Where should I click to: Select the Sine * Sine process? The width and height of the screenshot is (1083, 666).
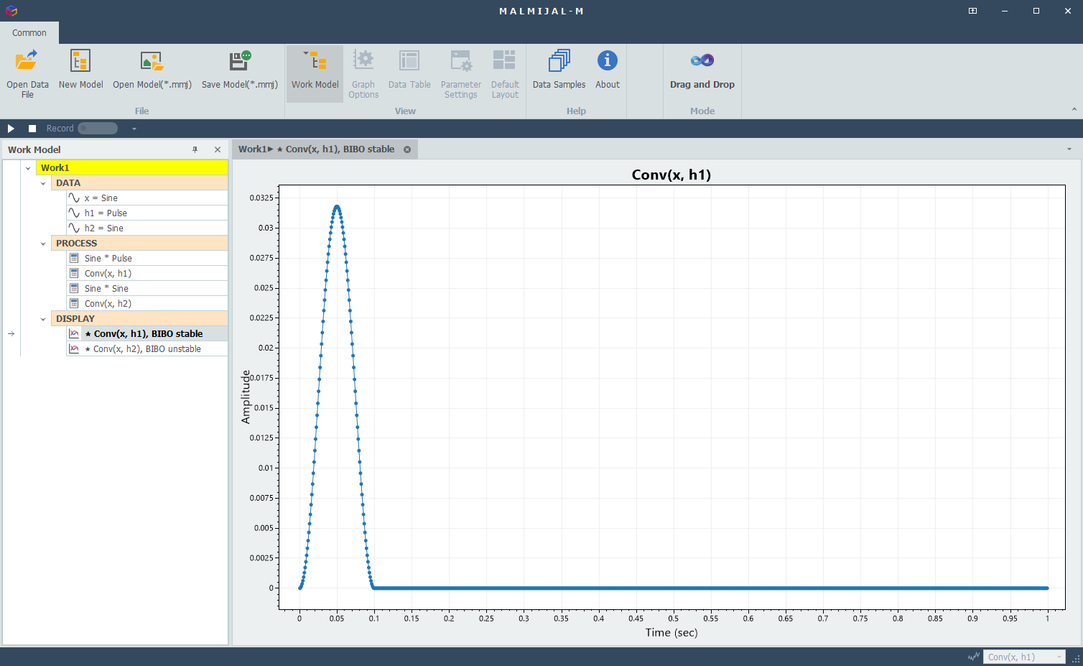click(x=147, y=289)
